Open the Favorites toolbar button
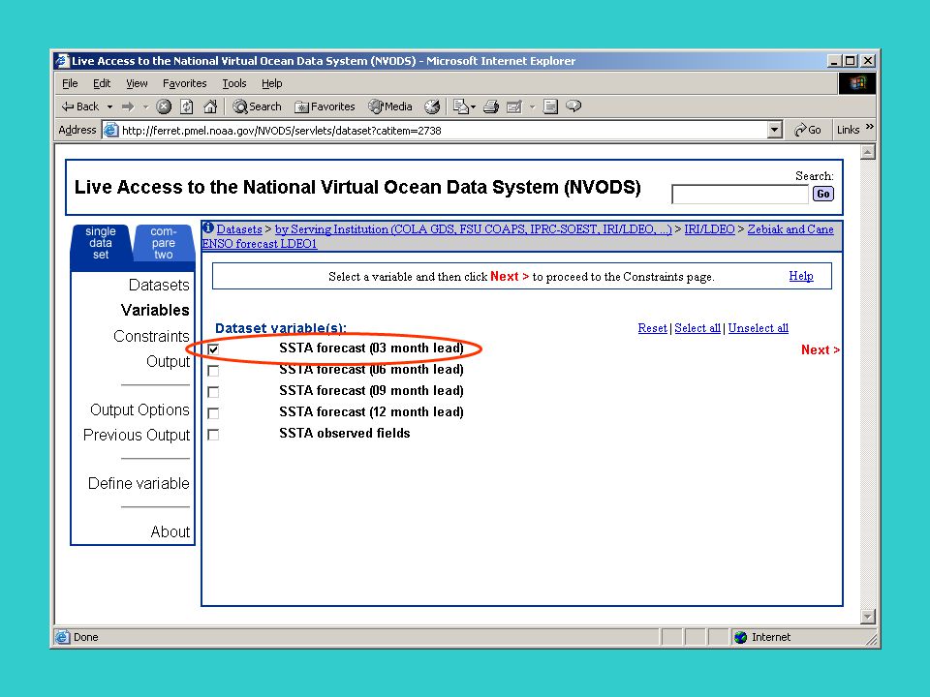Image resolution: width=930 pixels, height=697 pixels. pyautogui.click(x=325, y=106)
